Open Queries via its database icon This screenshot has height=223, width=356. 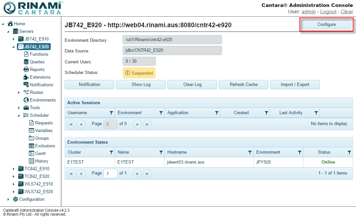point(26,62)
